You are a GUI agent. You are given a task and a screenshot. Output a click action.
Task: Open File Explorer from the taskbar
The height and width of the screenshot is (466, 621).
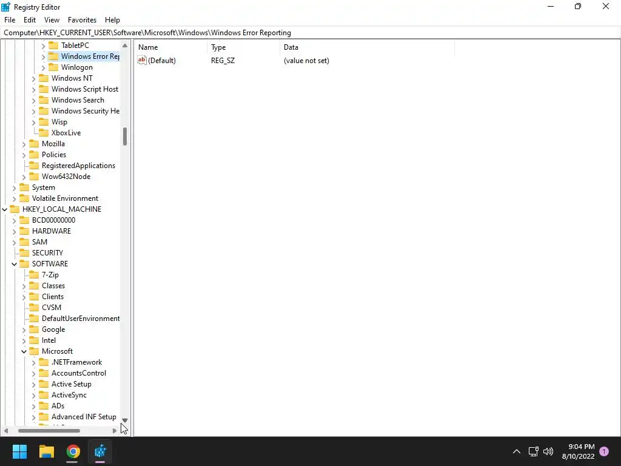tap(46, 451)
